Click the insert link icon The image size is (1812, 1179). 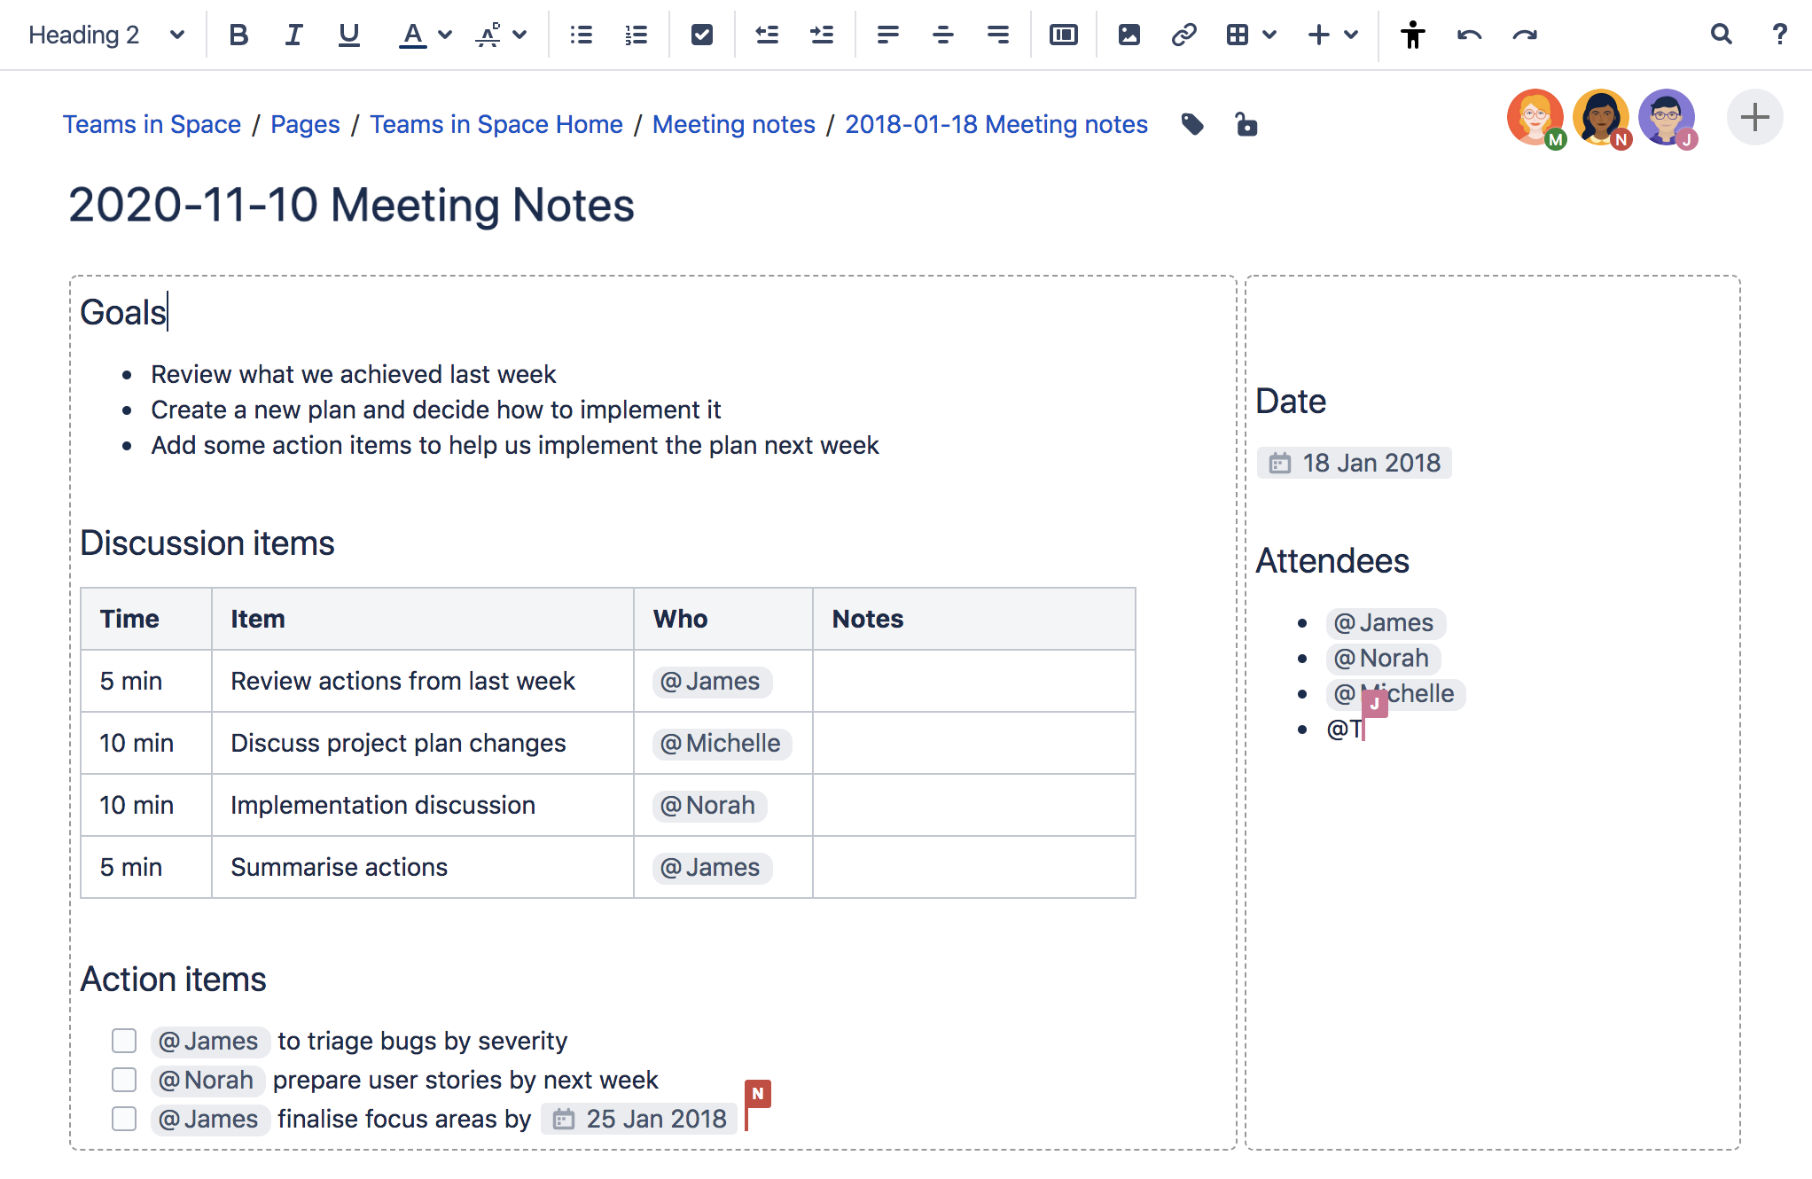point(1183,35)
